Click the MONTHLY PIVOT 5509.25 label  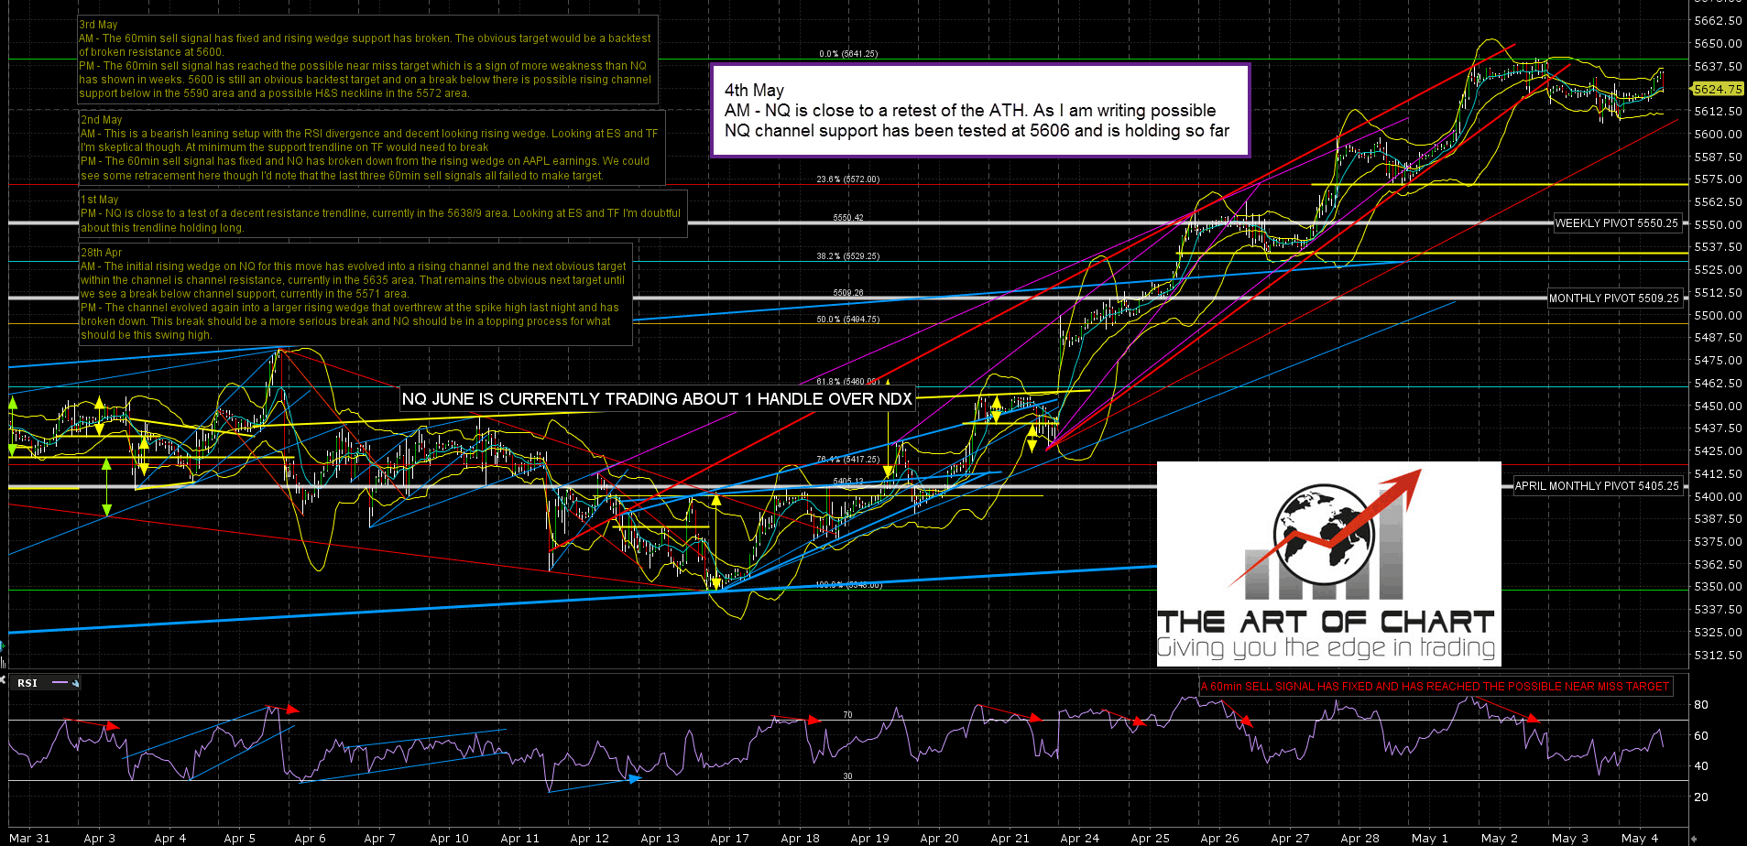(1613, 298)
